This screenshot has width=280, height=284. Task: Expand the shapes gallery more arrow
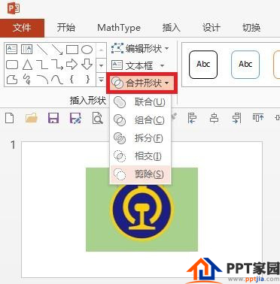101,80
